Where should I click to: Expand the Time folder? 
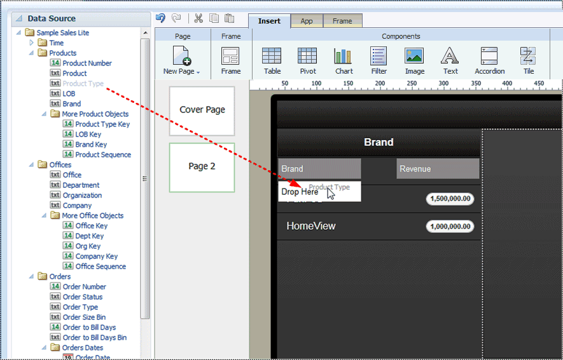pyautogui.click(x=32, y=43)
